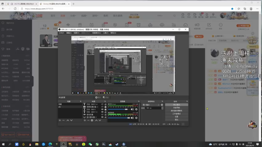
Task: Remove selected source with minus icon
Action: tap(88, 120)
